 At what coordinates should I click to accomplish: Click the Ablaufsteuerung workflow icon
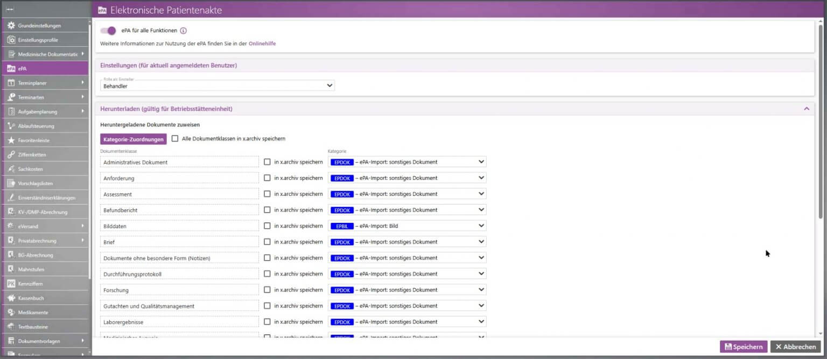[11, 126]
